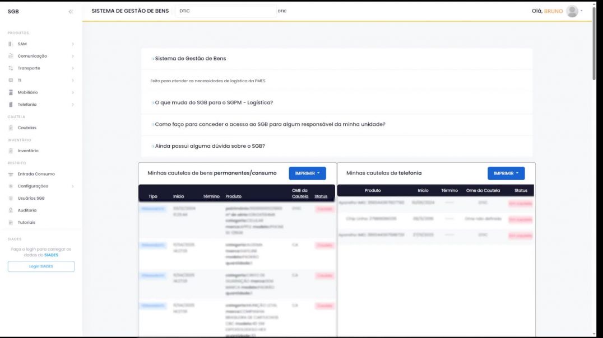Expand the Configurações submenu chevron
This screenshot has height=338, width=603.
point(73,186)
